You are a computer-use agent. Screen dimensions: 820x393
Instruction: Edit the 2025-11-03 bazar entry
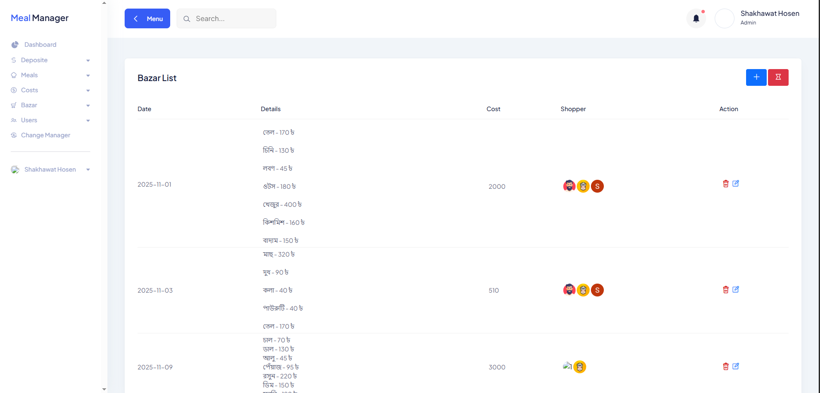coord(736,290)
